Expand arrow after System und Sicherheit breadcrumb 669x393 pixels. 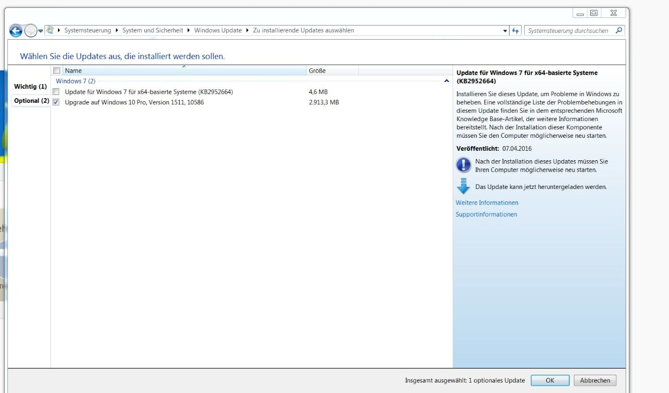(x=189, y=30)
